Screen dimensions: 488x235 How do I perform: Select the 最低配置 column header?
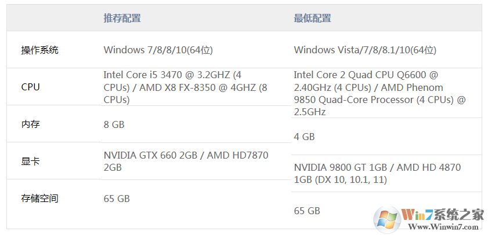pos(312,18)
